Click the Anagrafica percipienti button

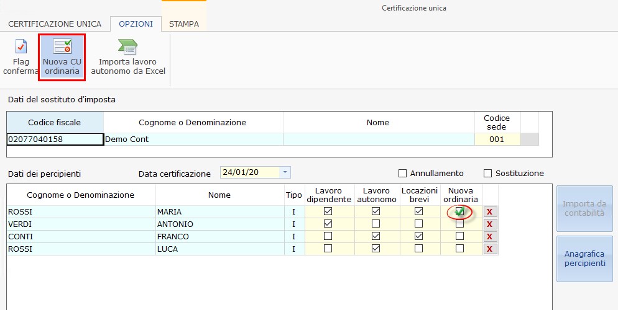coord(584,259)
